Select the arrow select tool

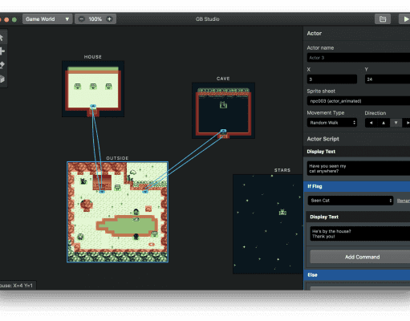[x=2, y=38]
